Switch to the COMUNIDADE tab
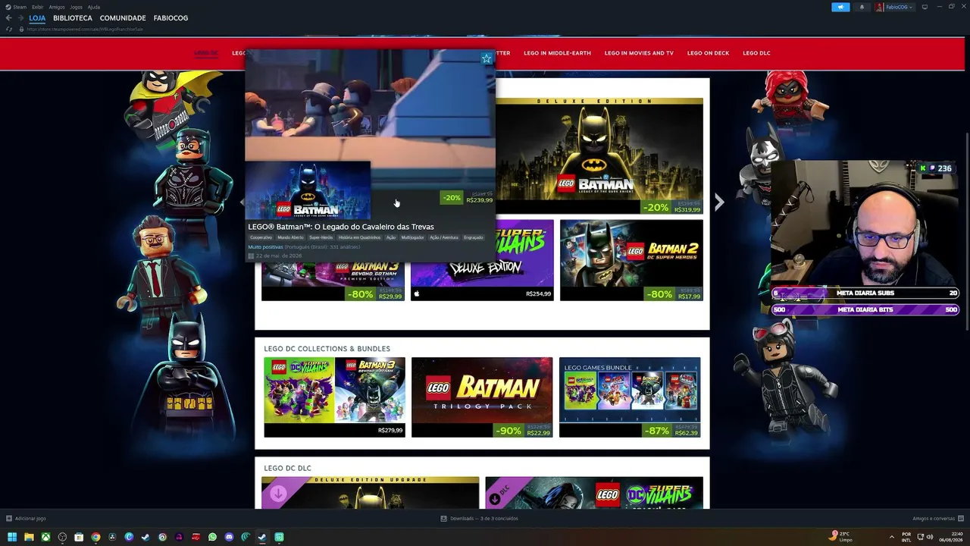 click(x=123, y=18)
